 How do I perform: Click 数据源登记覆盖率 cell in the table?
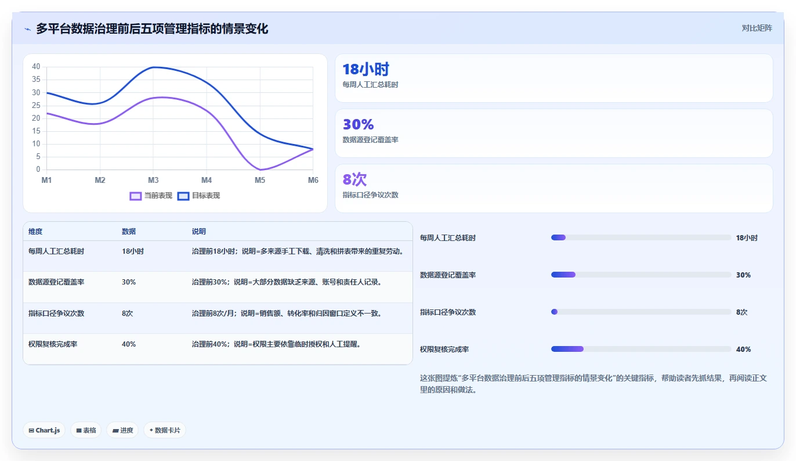[x=56, y=282]
